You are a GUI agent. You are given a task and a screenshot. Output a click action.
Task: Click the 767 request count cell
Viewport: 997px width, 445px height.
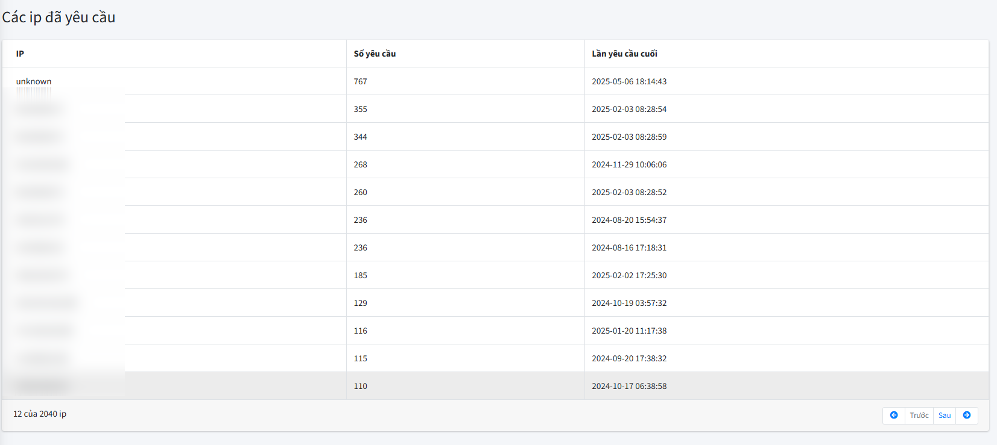point(361,81)
